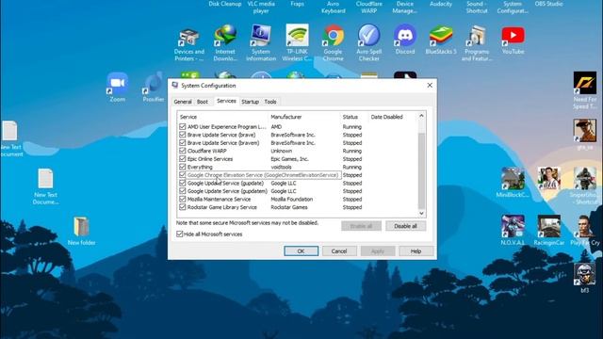Launch Need For Speed desktop icon
The image size is (603, 339).
tap(584, 90)
